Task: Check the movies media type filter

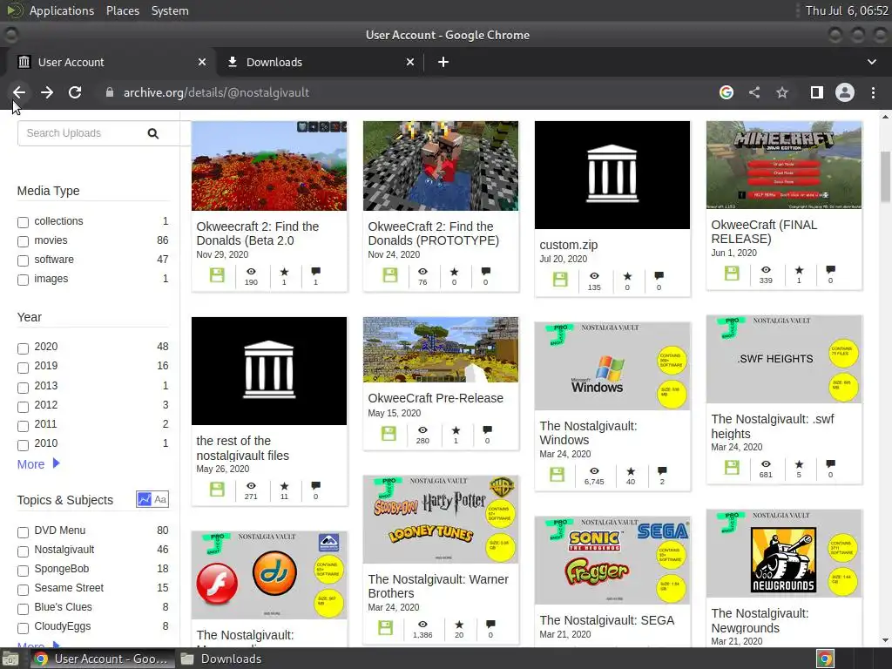Action: (x=24, y=241)
